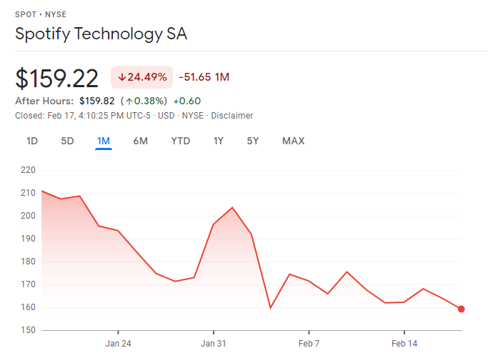488x358 pixels.
Task: Switch to the YTD range tab
Action: 181,141
